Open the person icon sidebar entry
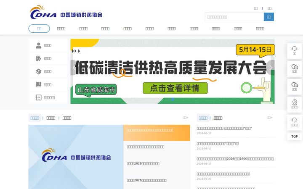This screenshot has height=189, width=303. point(48,45)
